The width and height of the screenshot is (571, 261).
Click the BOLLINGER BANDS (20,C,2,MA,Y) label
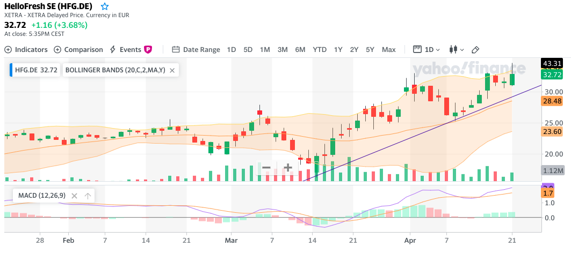(115, 71)
